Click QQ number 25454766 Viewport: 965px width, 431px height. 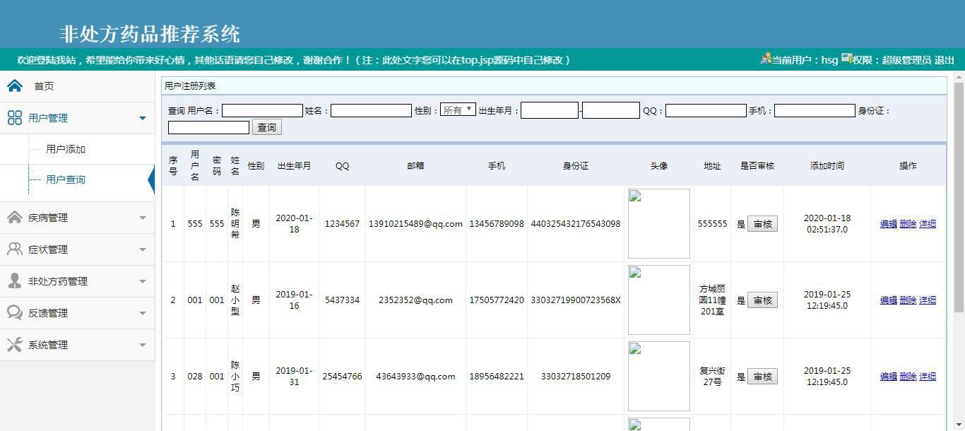tap(342, 377)
